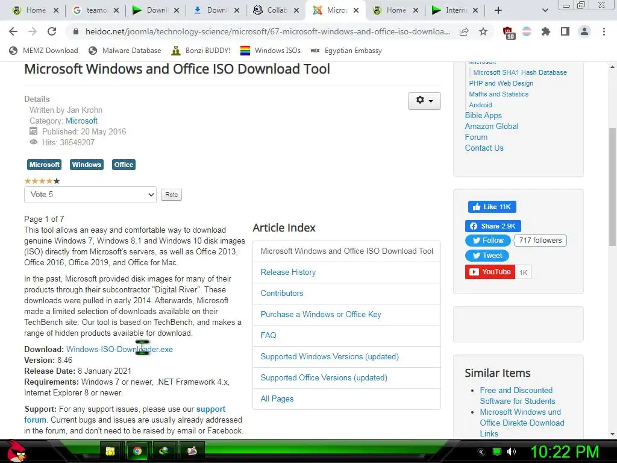Open the Windows ISOs bookmark
The image size is (617, 463).
tap(271, 51)
